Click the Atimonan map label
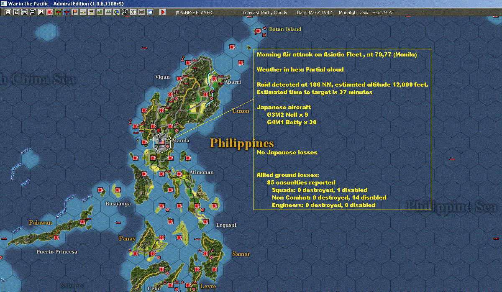 tap(202, 172)
